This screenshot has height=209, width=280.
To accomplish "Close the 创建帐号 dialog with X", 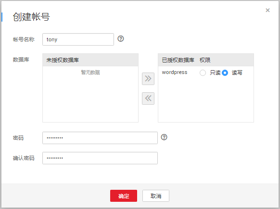I will tap(267, 10).
